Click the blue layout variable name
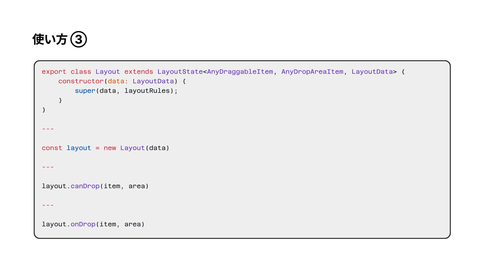483x271 pixels. 79,148
